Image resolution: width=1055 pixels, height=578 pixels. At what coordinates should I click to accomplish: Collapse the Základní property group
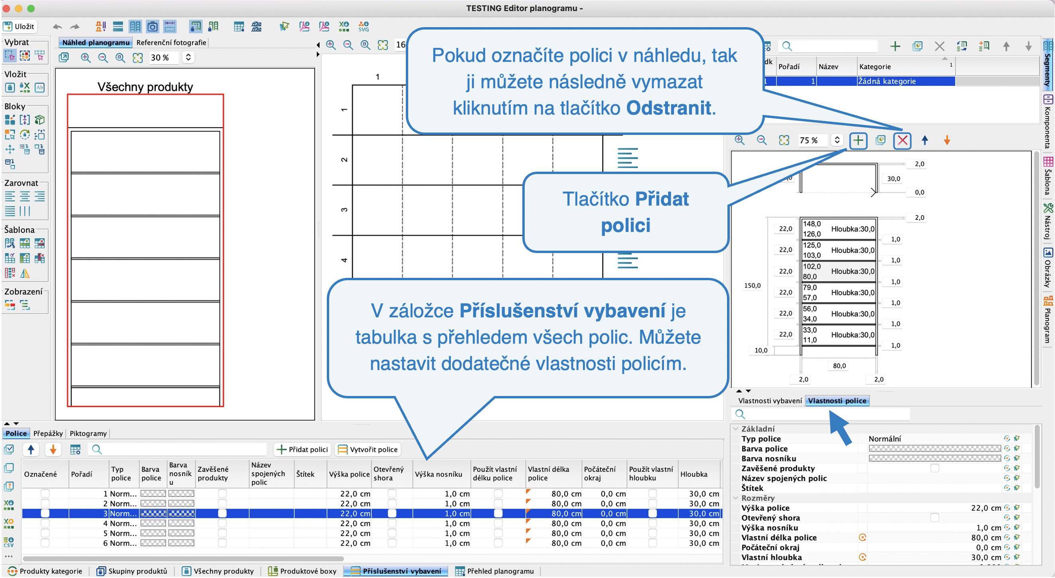pos(736,429)
